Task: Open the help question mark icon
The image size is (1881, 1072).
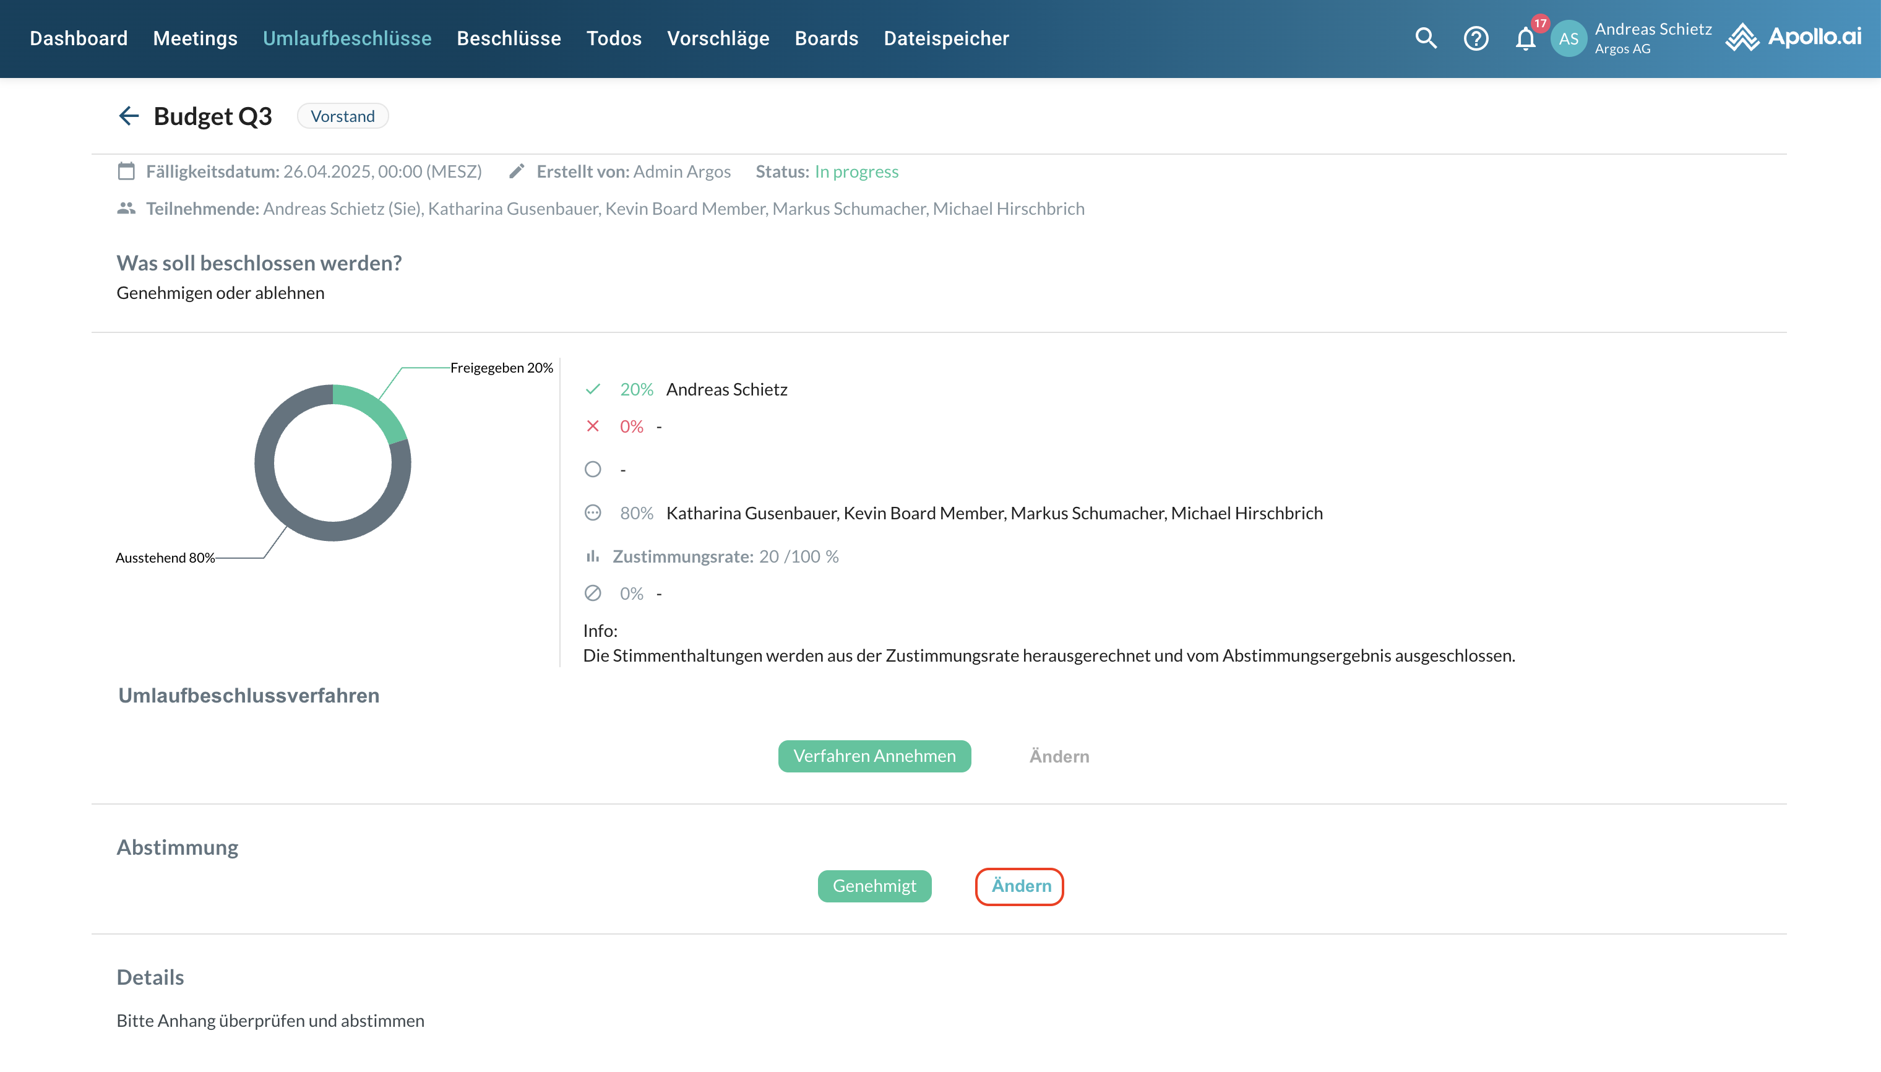Action: (x=1476, y=38)
